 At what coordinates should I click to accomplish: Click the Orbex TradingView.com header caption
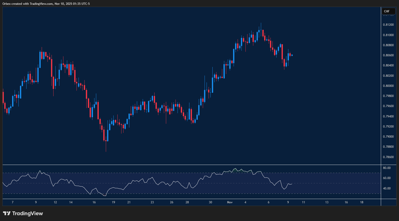click(46, 4)
